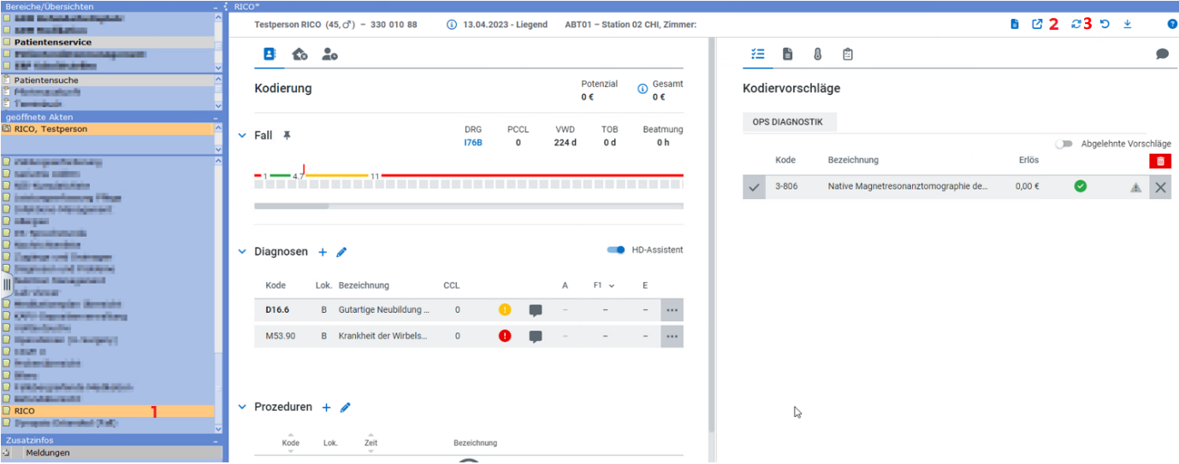Image resolution: width=1179 pixels, height=464 pixels.
Task: Click yellow warning icon for D16.6
Action: (505, 309)
